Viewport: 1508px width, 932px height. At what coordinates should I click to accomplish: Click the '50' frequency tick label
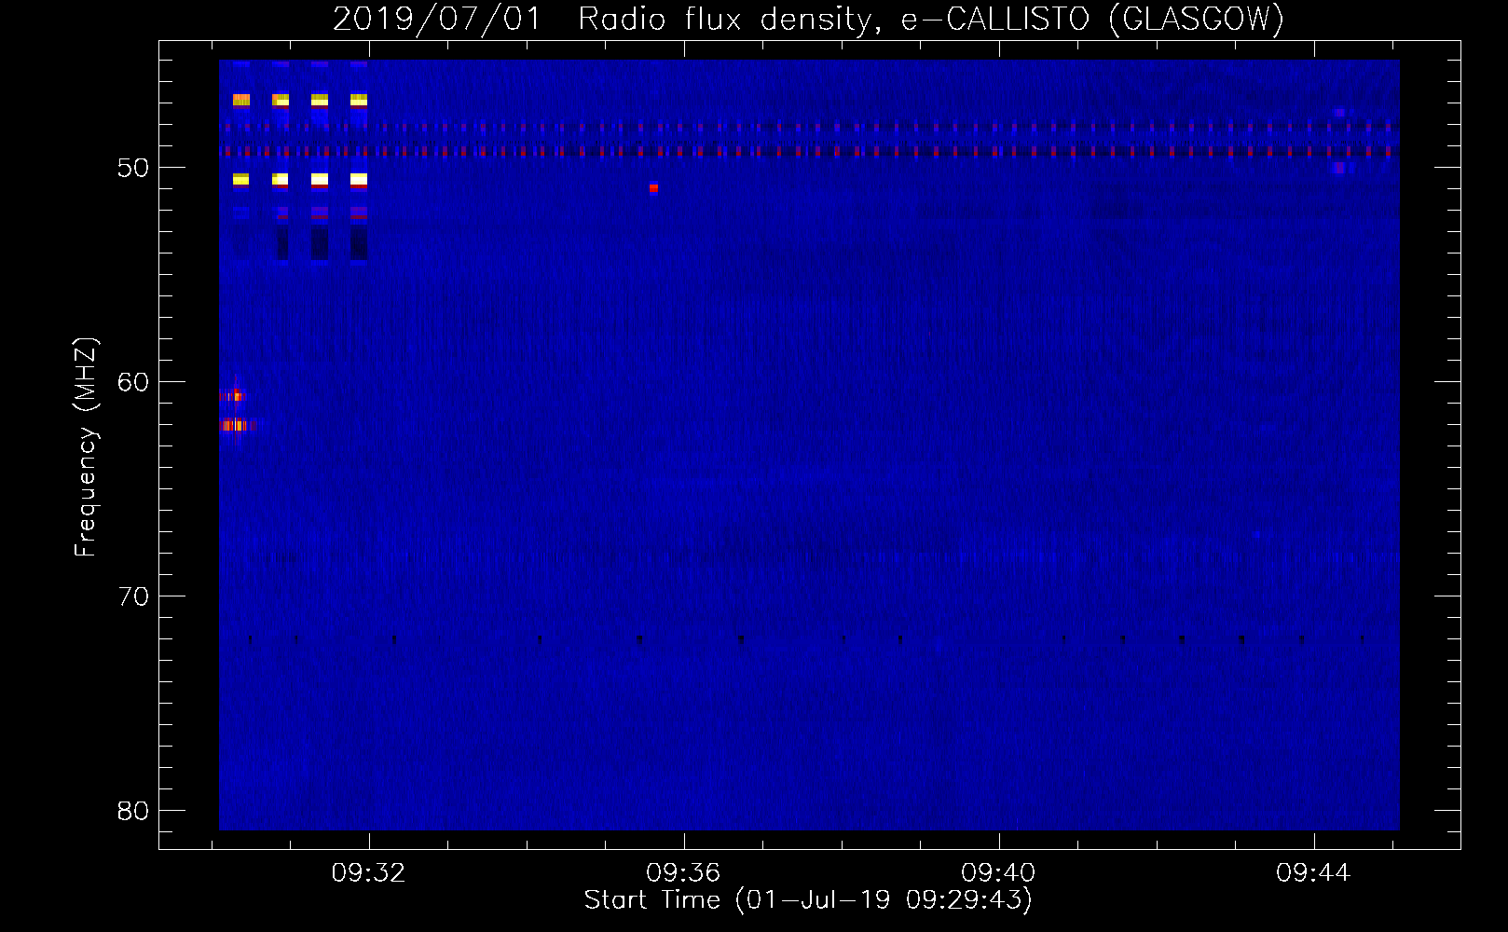tap(132, 168)
